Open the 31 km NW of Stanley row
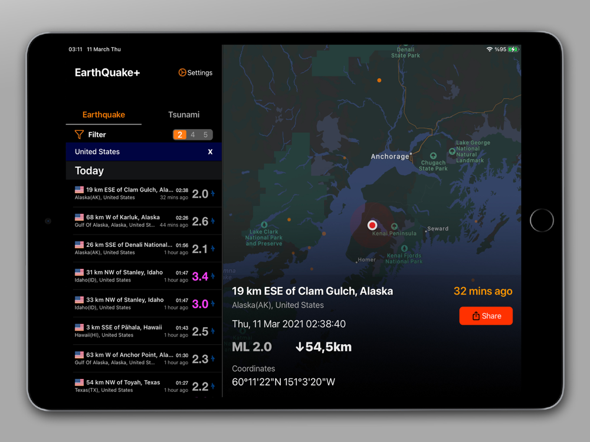 click(x=144, y=276)
